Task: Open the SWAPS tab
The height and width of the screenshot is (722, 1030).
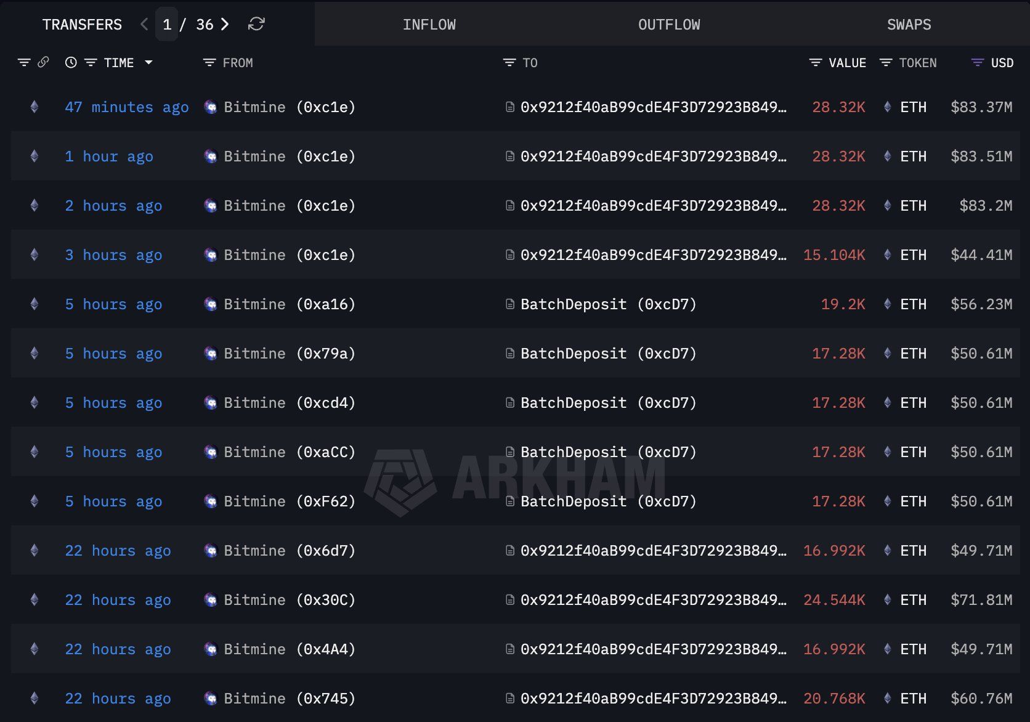Action: [909, 25]
